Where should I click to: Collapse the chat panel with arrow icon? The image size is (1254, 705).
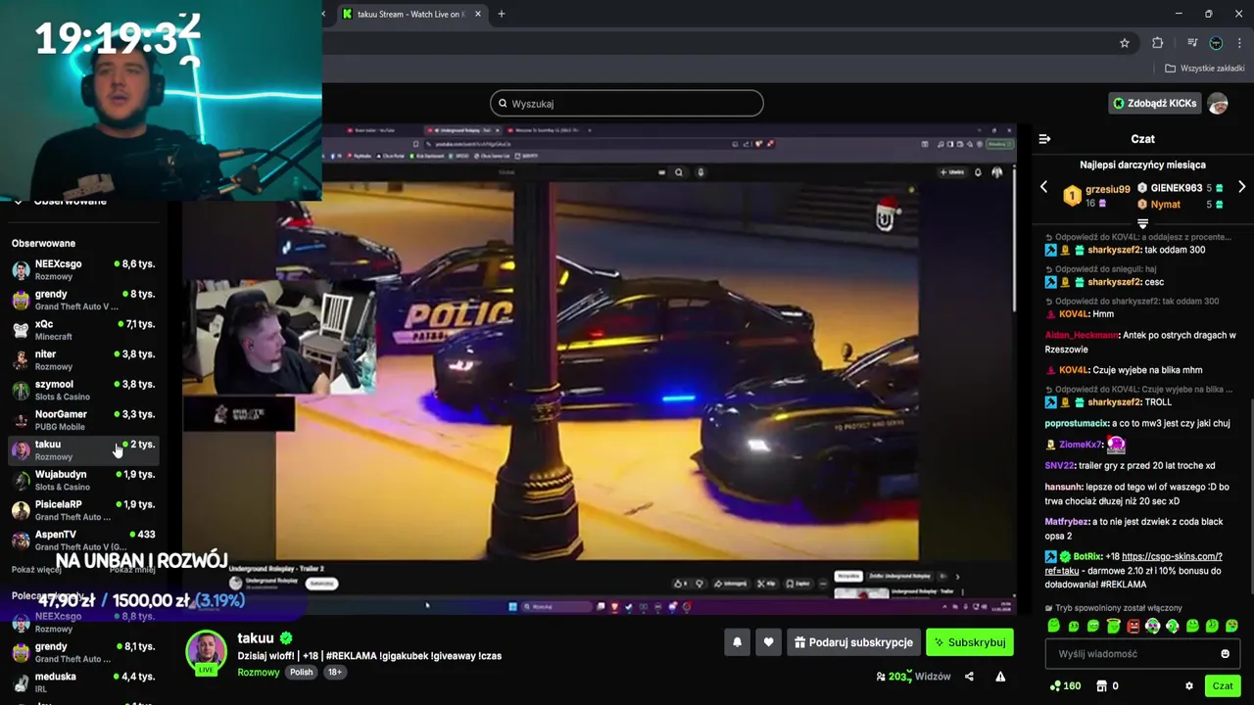coord(1044,139)
